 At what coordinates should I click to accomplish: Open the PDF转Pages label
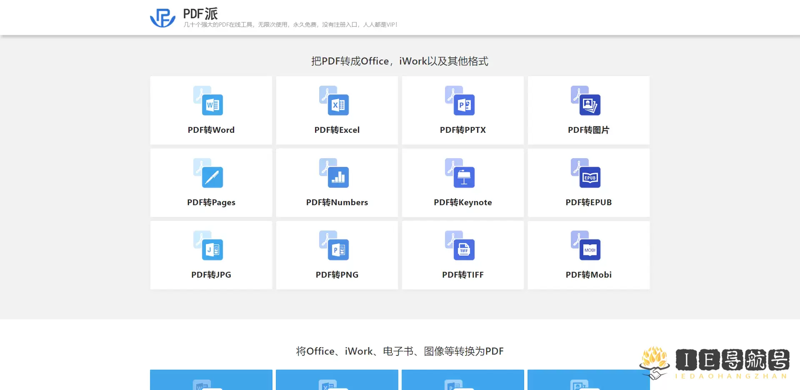[x=211, y=202]
